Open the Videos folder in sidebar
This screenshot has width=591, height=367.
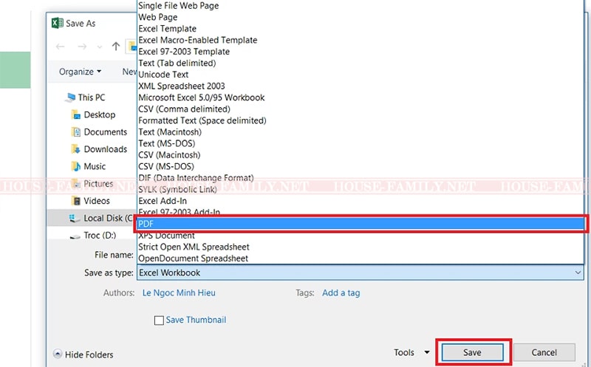pyautogui.click(x=97, y=201)
